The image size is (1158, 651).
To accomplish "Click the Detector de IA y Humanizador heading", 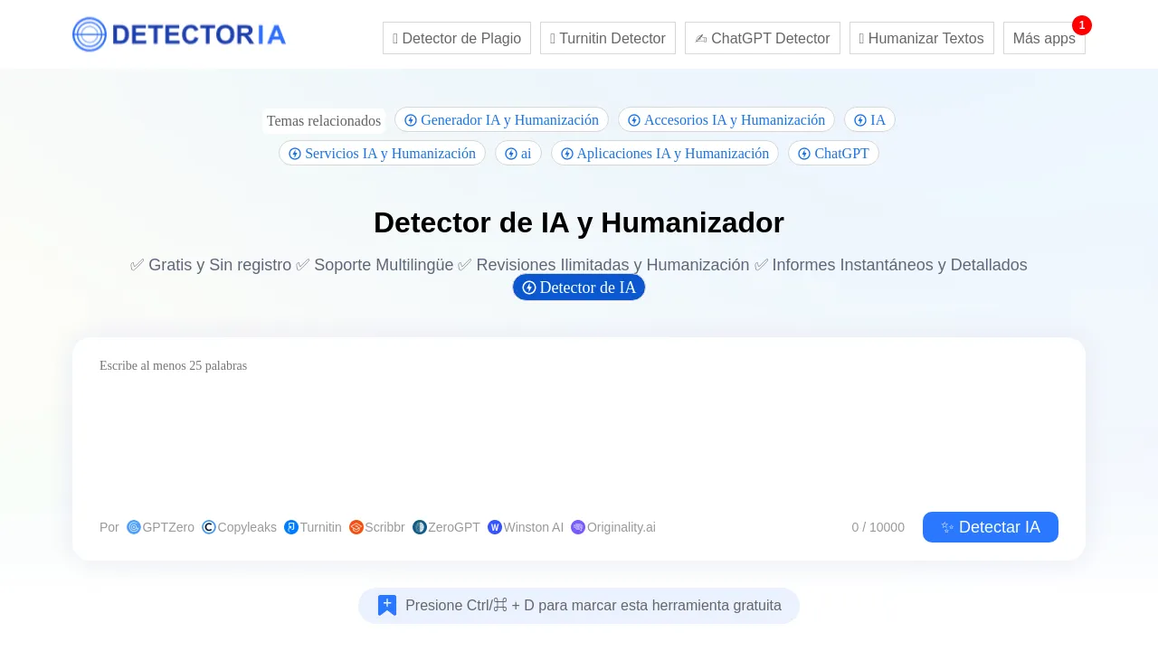I will point(579,222).
